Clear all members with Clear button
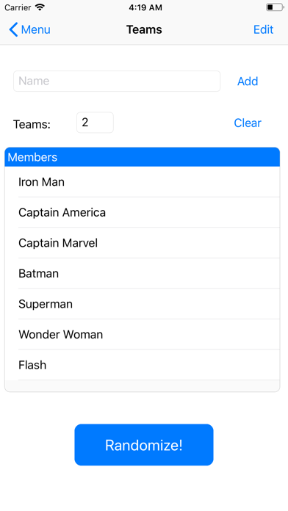Image resolution: width=288 pixels, height=511 pixels. (x=248, y=123)
